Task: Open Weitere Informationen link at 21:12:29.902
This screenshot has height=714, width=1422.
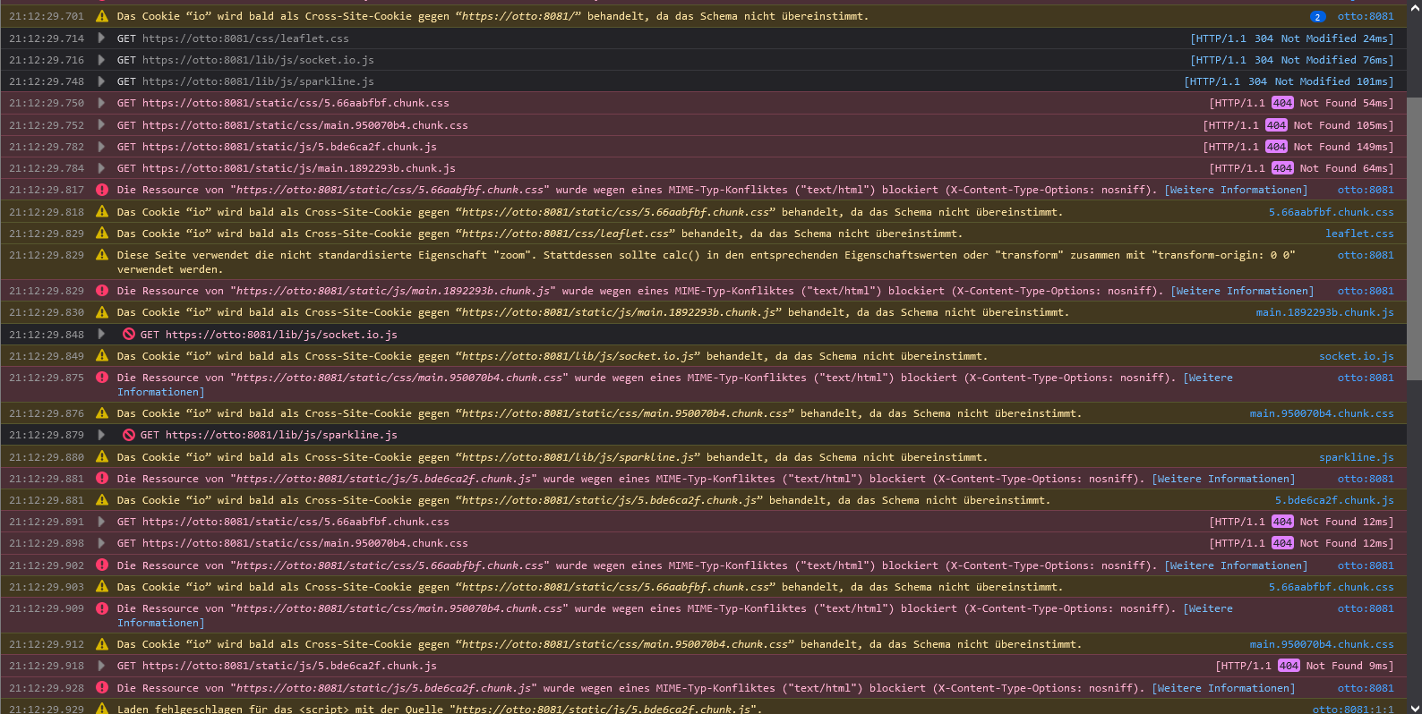Action: point(1236,565)
